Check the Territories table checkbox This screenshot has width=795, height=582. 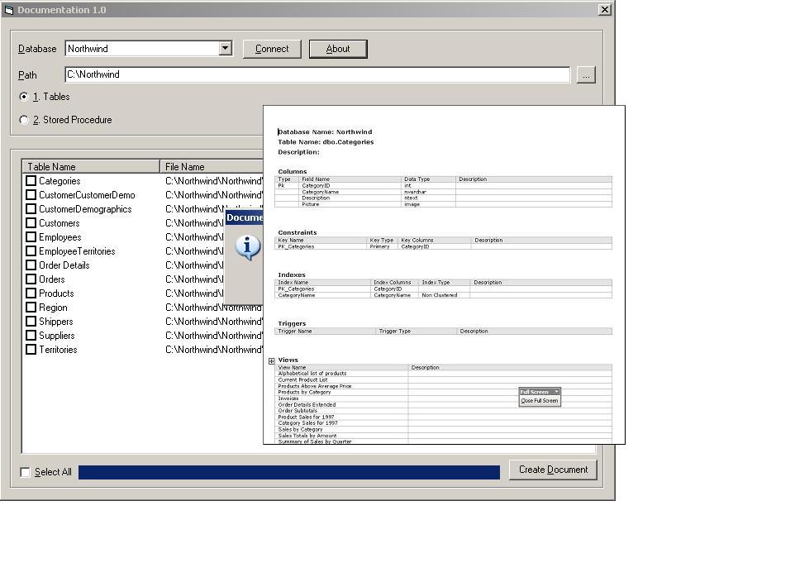click(31, 350)
